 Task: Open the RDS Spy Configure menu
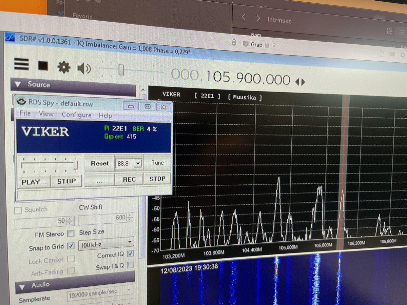pos(76,115)
